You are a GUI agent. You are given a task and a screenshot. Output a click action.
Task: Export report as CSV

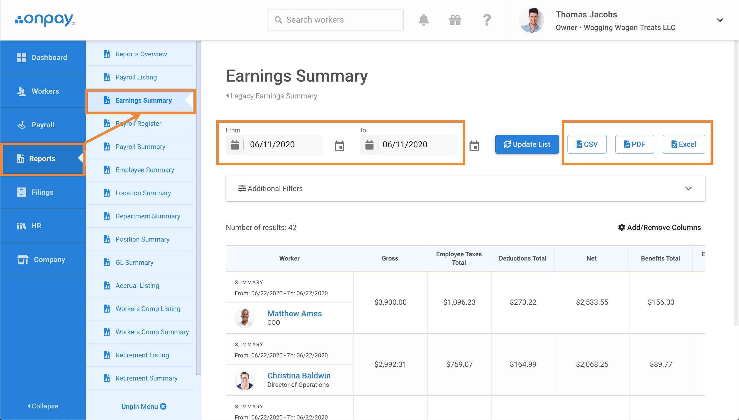(x=587, y=144)
